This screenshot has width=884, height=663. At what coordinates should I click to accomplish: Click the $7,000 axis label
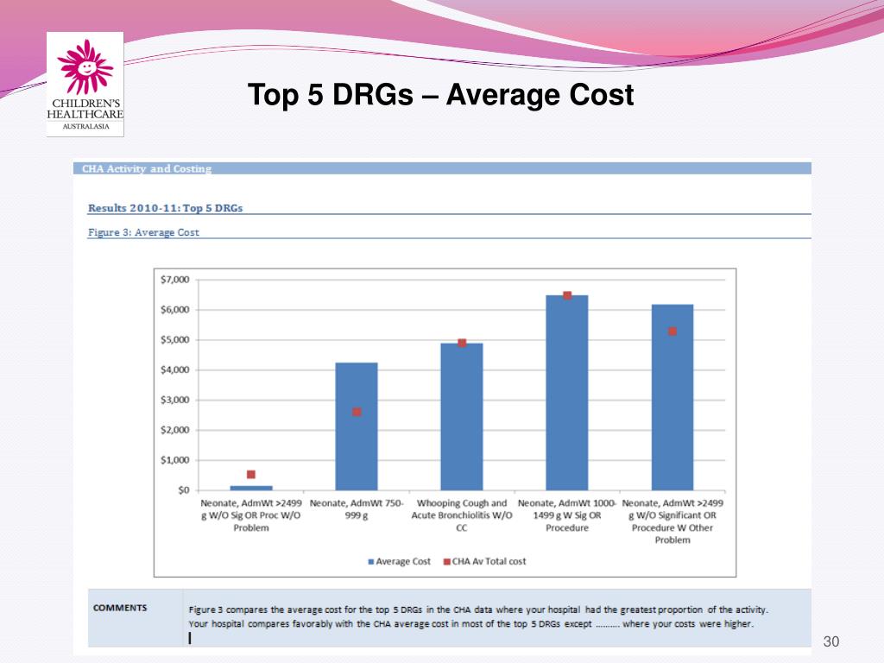(x=174, y=280)
